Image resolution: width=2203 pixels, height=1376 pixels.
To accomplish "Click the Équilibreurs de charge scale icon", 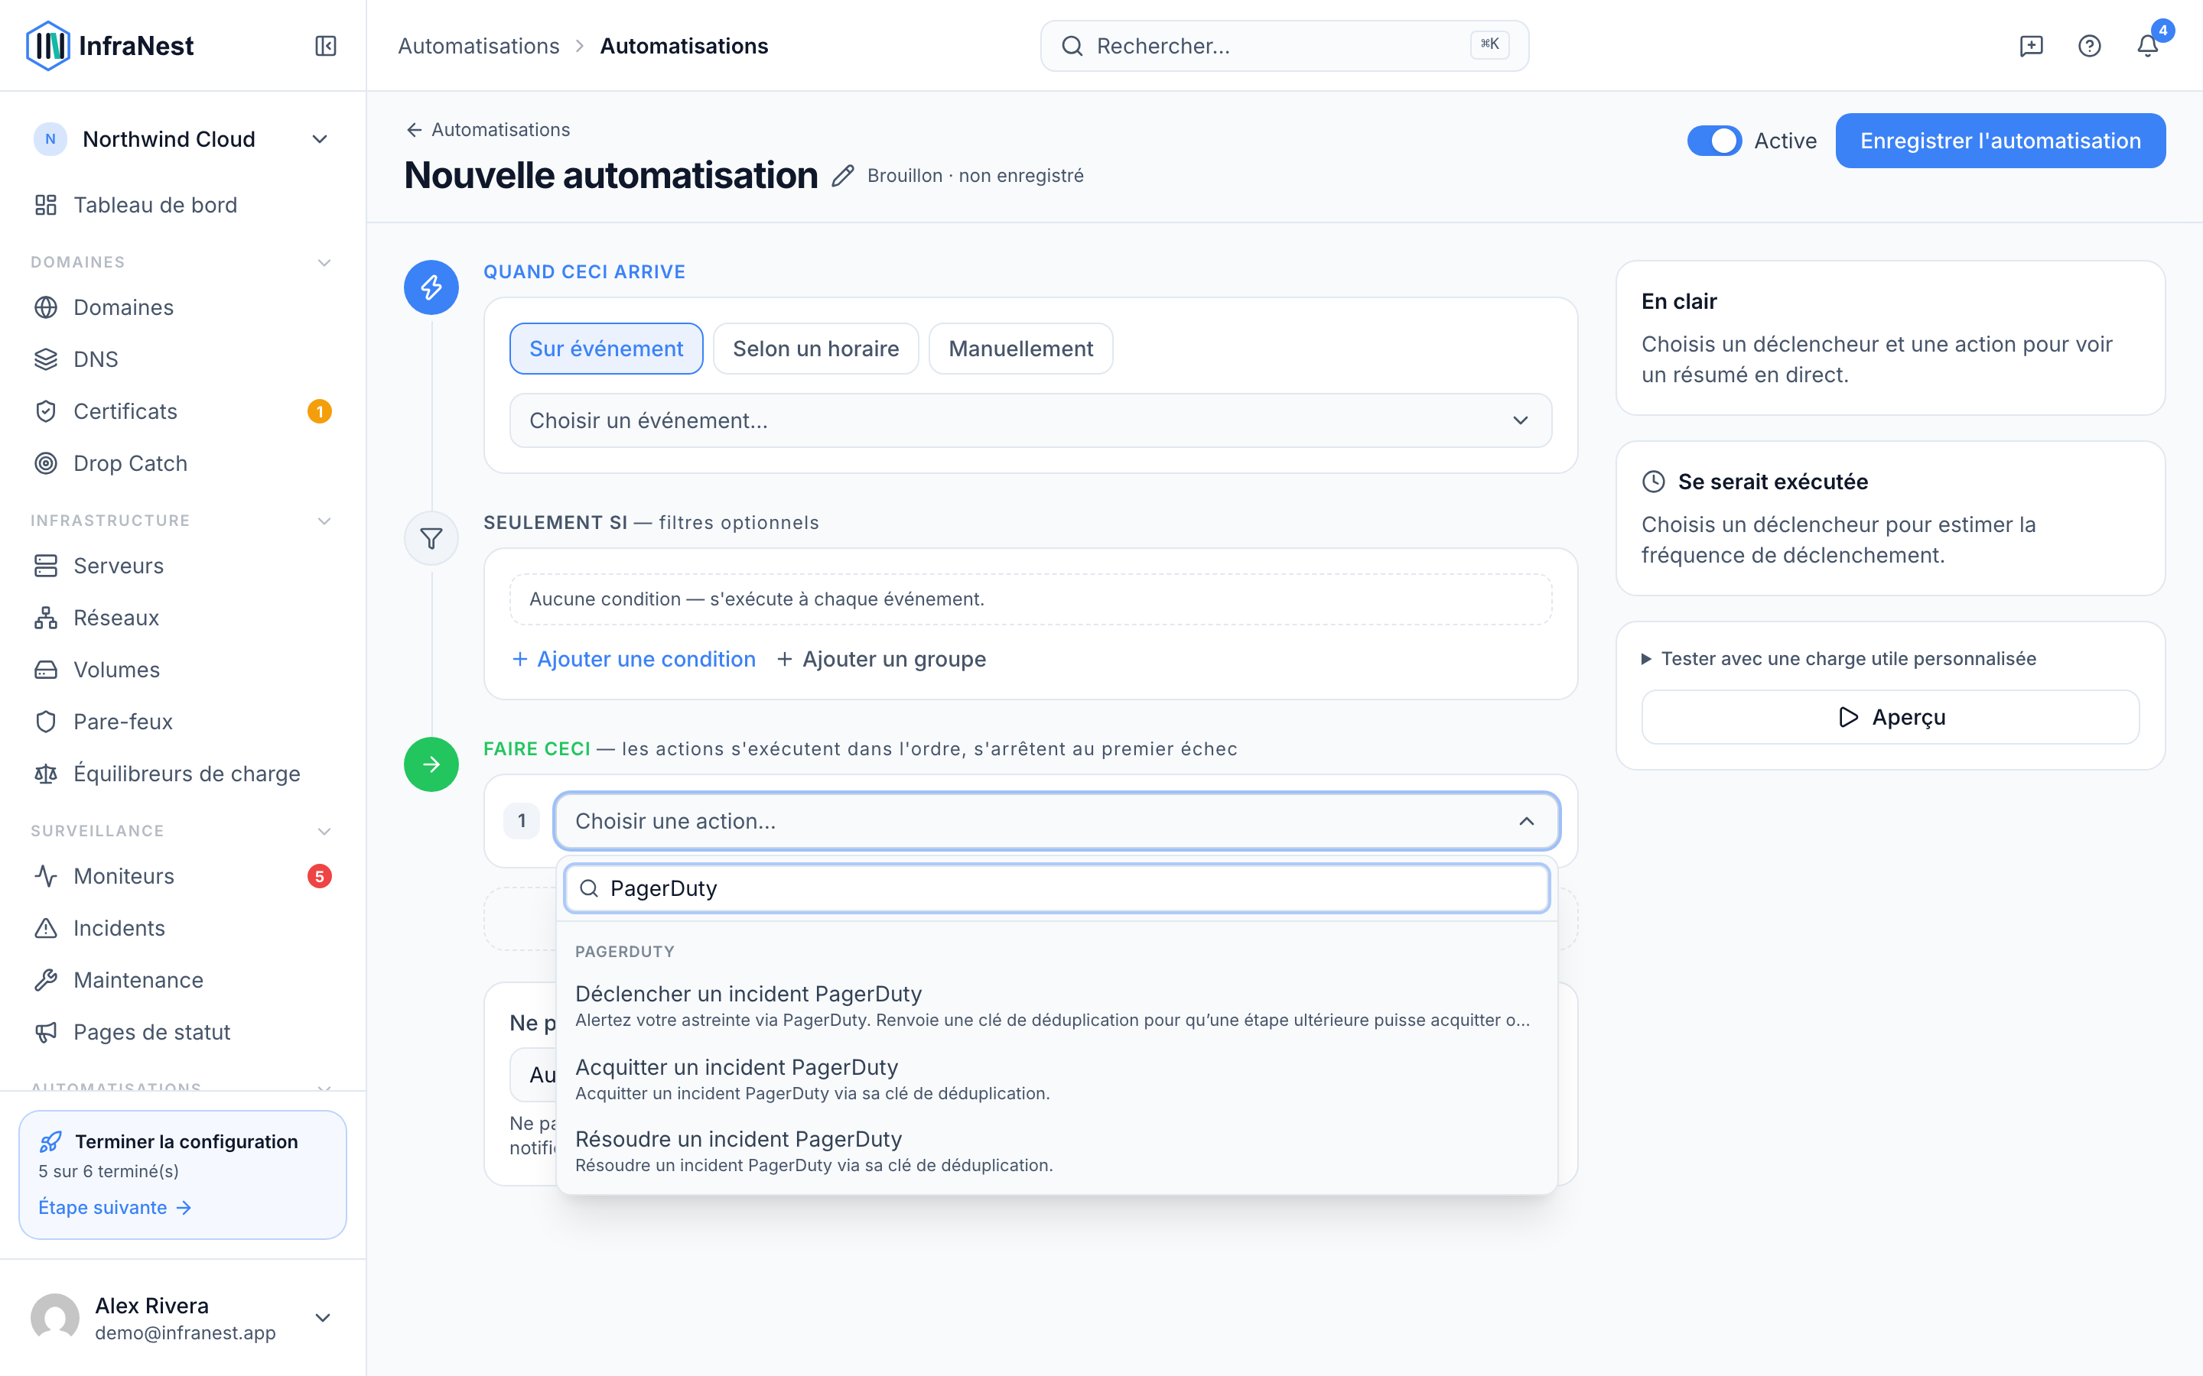I will (x=46, y=774).
